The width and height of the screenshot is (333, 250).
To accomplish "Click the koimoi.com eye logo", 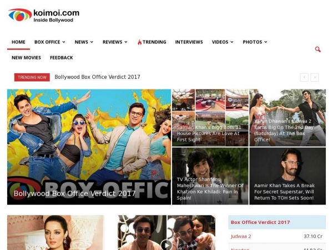I will (20, 15).
